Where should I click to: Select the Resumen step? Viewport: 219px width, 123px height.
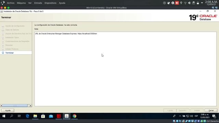pyautogui.click(x=9, y=45)
